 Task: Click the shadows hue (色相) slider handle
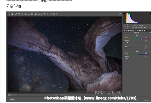point(127,55)
